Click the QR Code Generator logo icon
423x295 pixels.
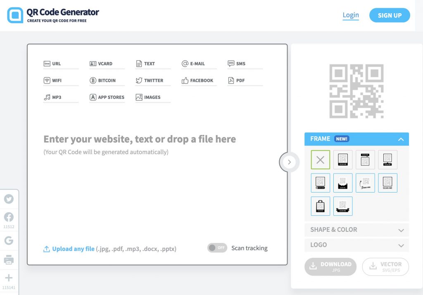click(15, 15)
